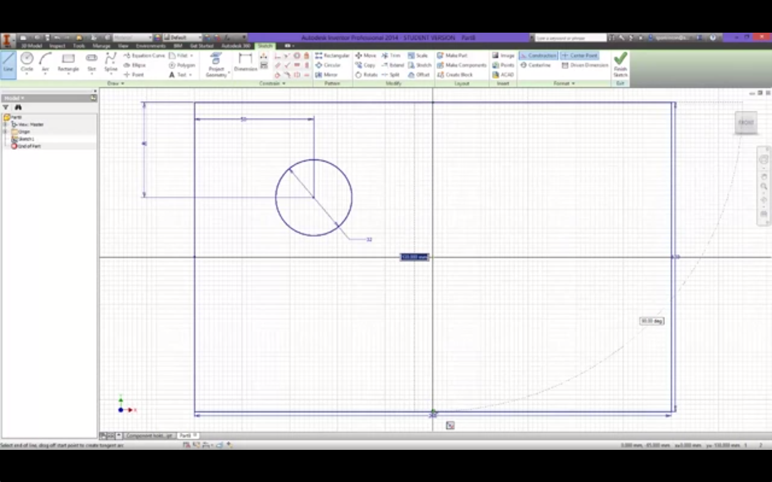The height and width of the screenshot is (482, 772).
Task: Toggle Construction format
Action: pos(538,55)
